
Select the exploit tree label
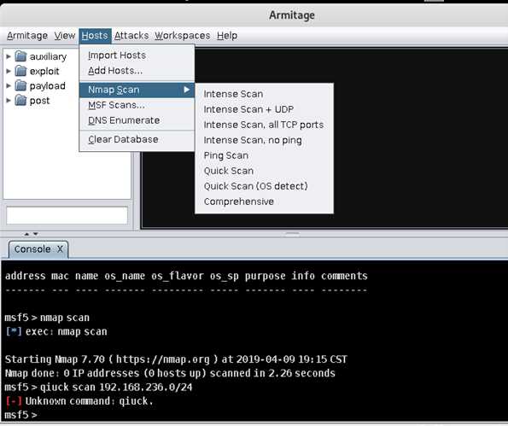point(44,71)
